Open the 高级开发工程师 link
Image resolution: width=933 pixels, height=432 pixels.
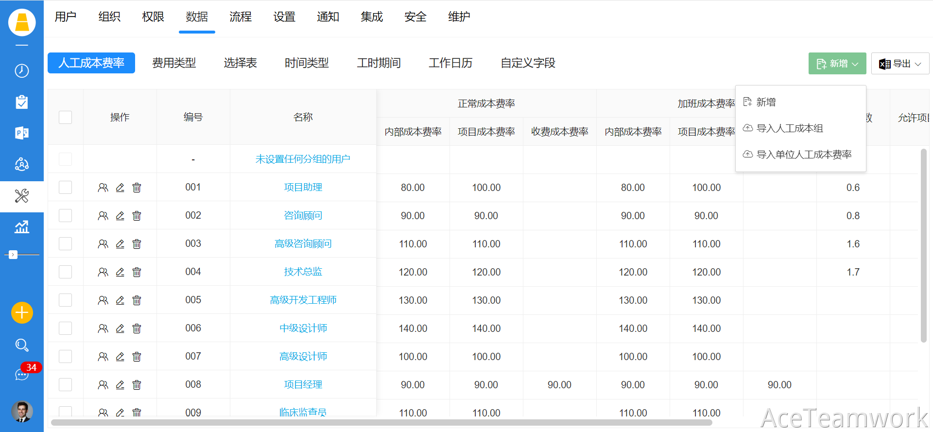(303, 300)
